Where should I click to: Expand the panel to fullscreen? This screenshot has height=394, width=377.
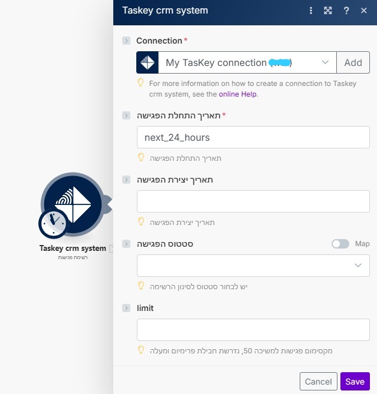(x=328, y=11)
